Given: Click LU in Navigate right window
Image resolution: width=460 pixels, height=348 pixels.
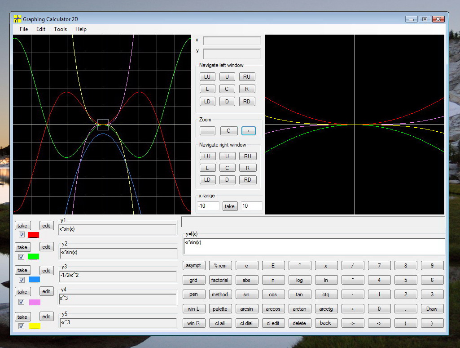Looking at the screenshot, I should point(207,156).
